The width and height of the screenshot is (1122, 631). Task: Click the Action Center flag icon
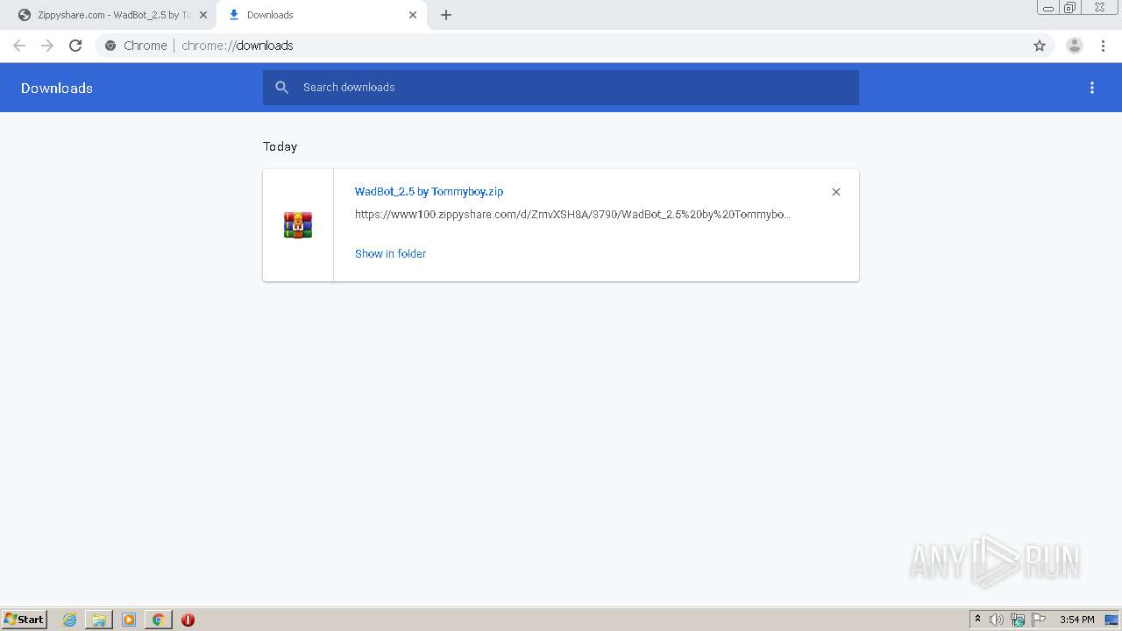pos(1039,620)
